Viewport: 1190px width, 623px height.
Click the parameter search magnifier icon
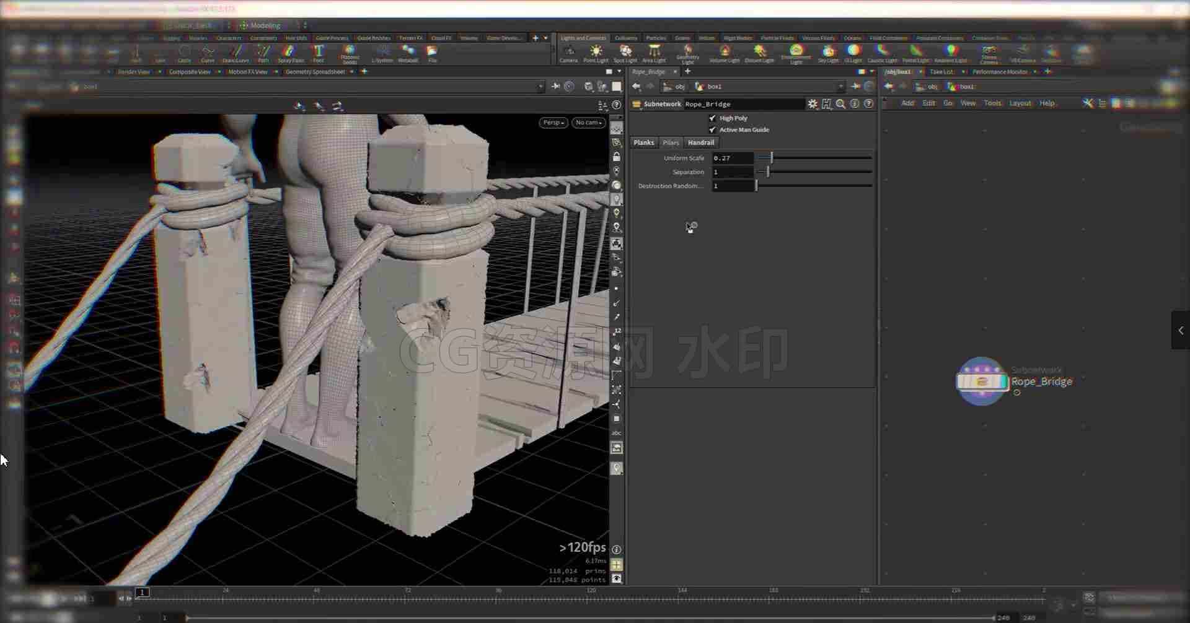pyautogui.click(x=840, y=104)
